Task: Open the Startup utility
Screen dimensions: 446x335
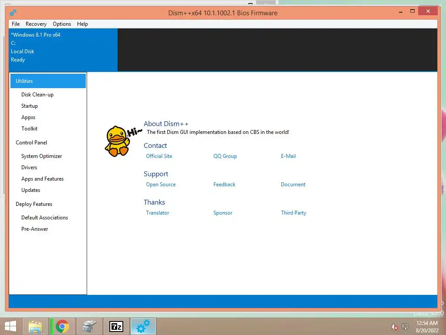Action: [30, 106]
